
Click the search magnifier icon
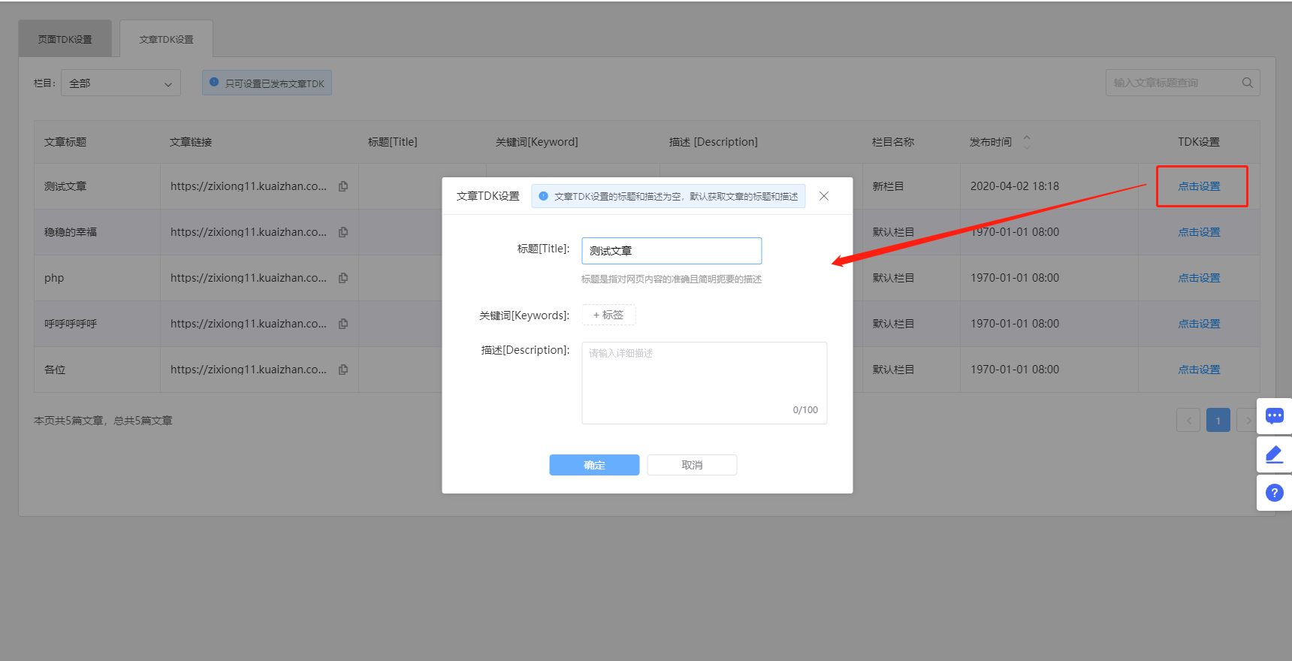point(1247,83)
